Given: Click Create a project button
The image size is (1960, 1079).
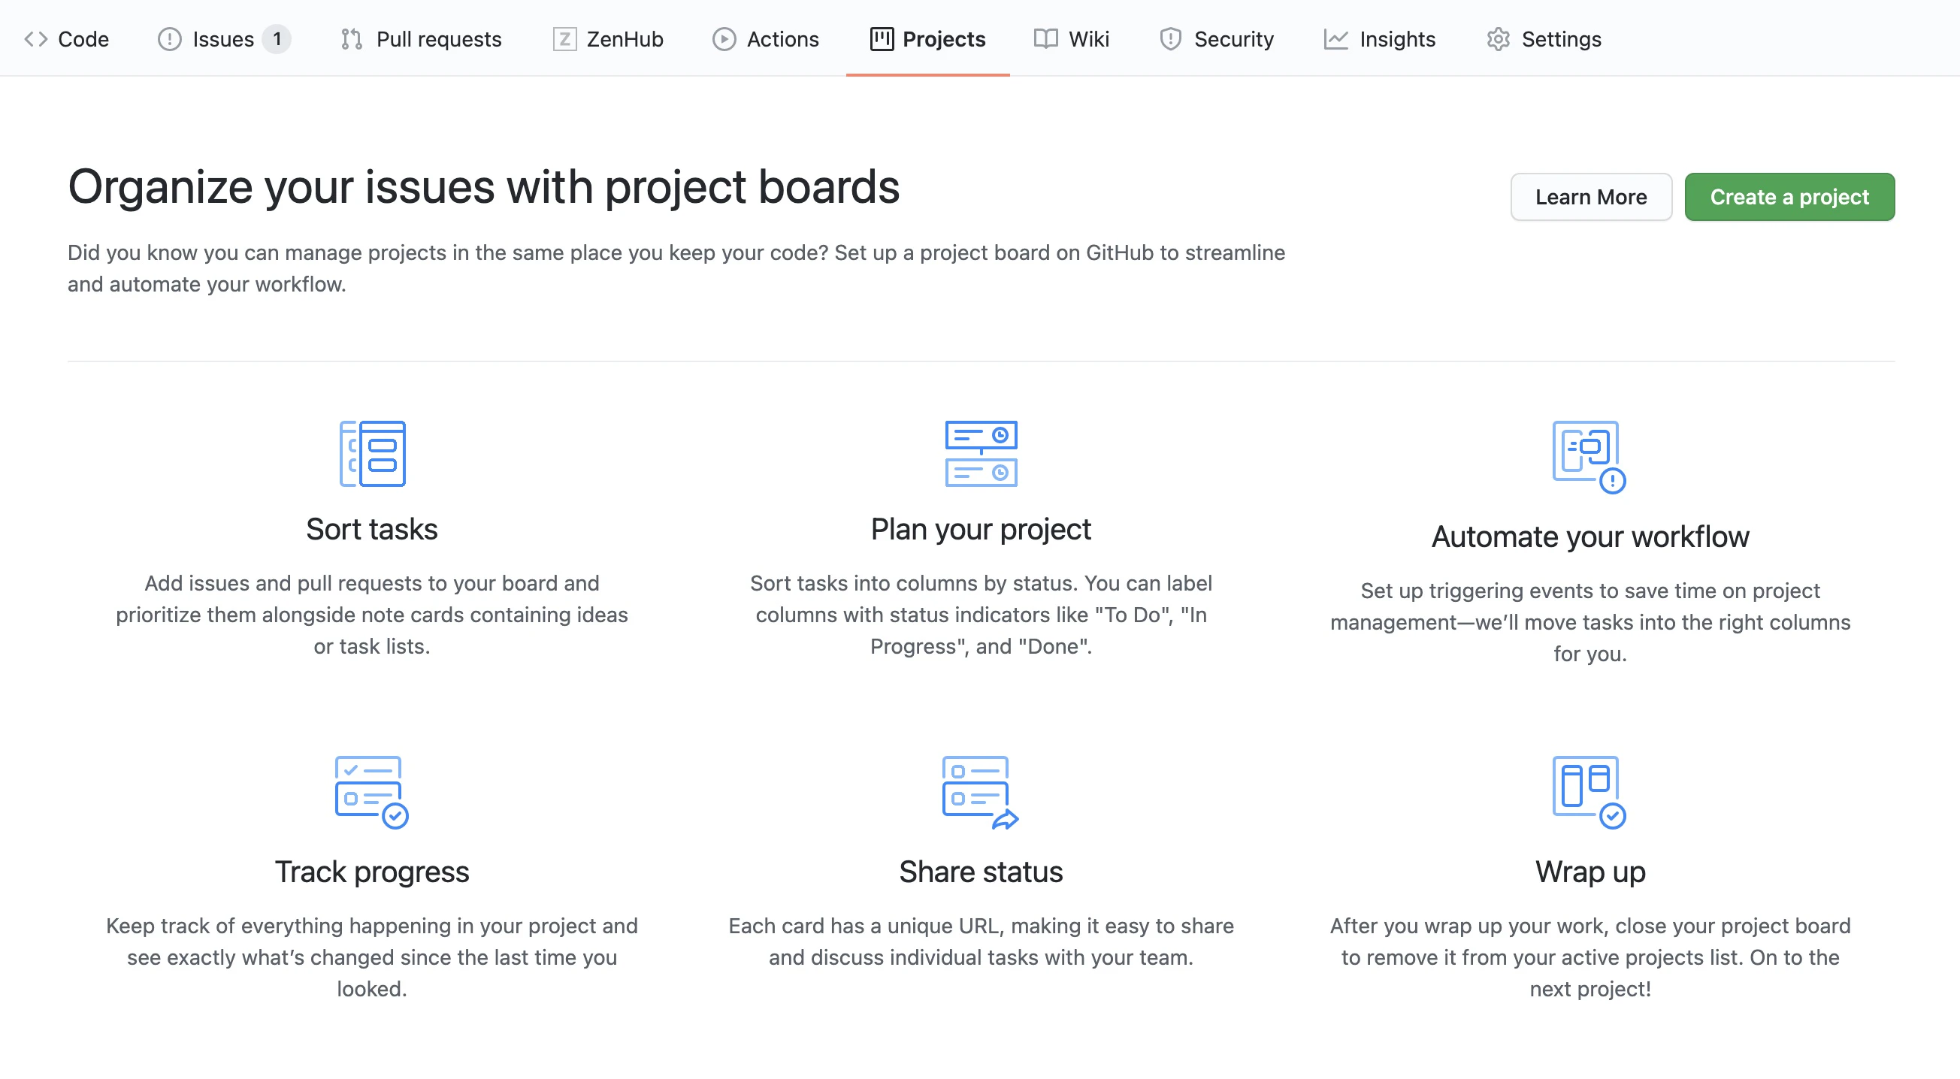Looking at the screenshot, I should [1789, 197].
